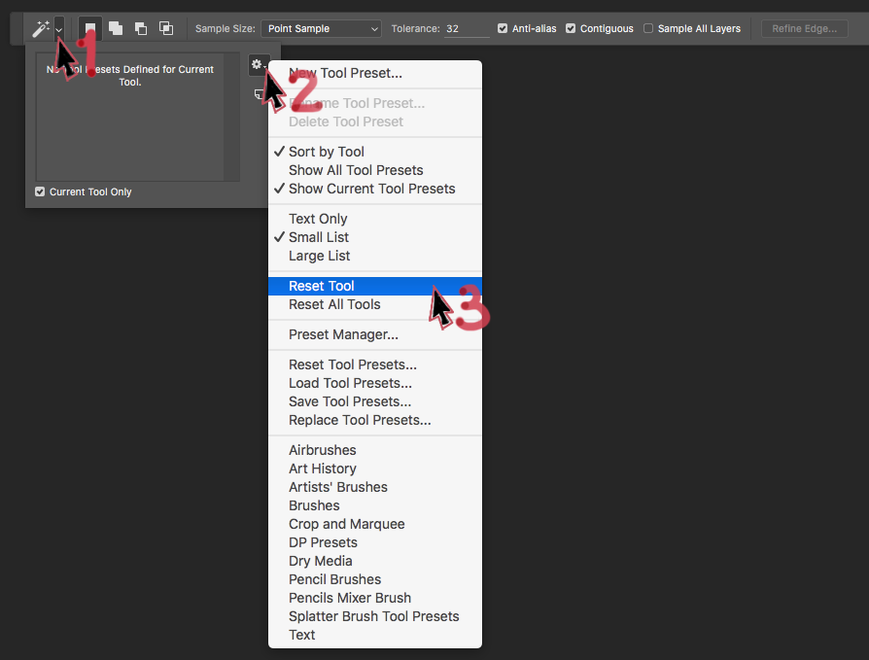Load the DP Presets set

point(375,542)
